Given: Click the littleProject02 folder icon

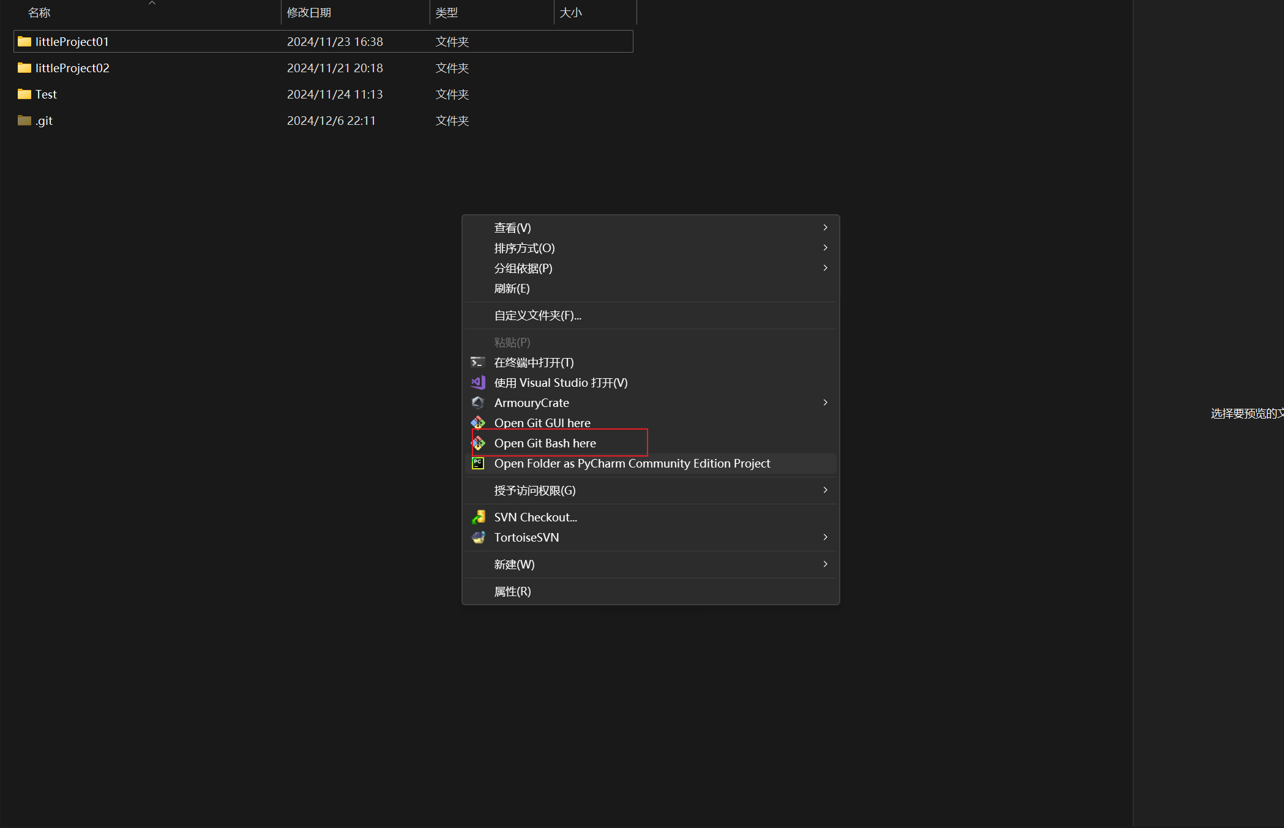Looking at the screenshot, I should pyautogui.click(x=24, y=68).
